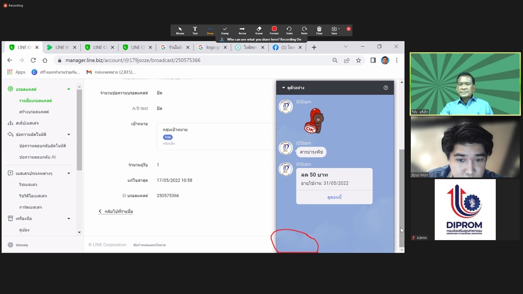The height and width of the screenshot is (294, 523).
Task: Clear all annotations with the trash icon
Action: [319, 30]
